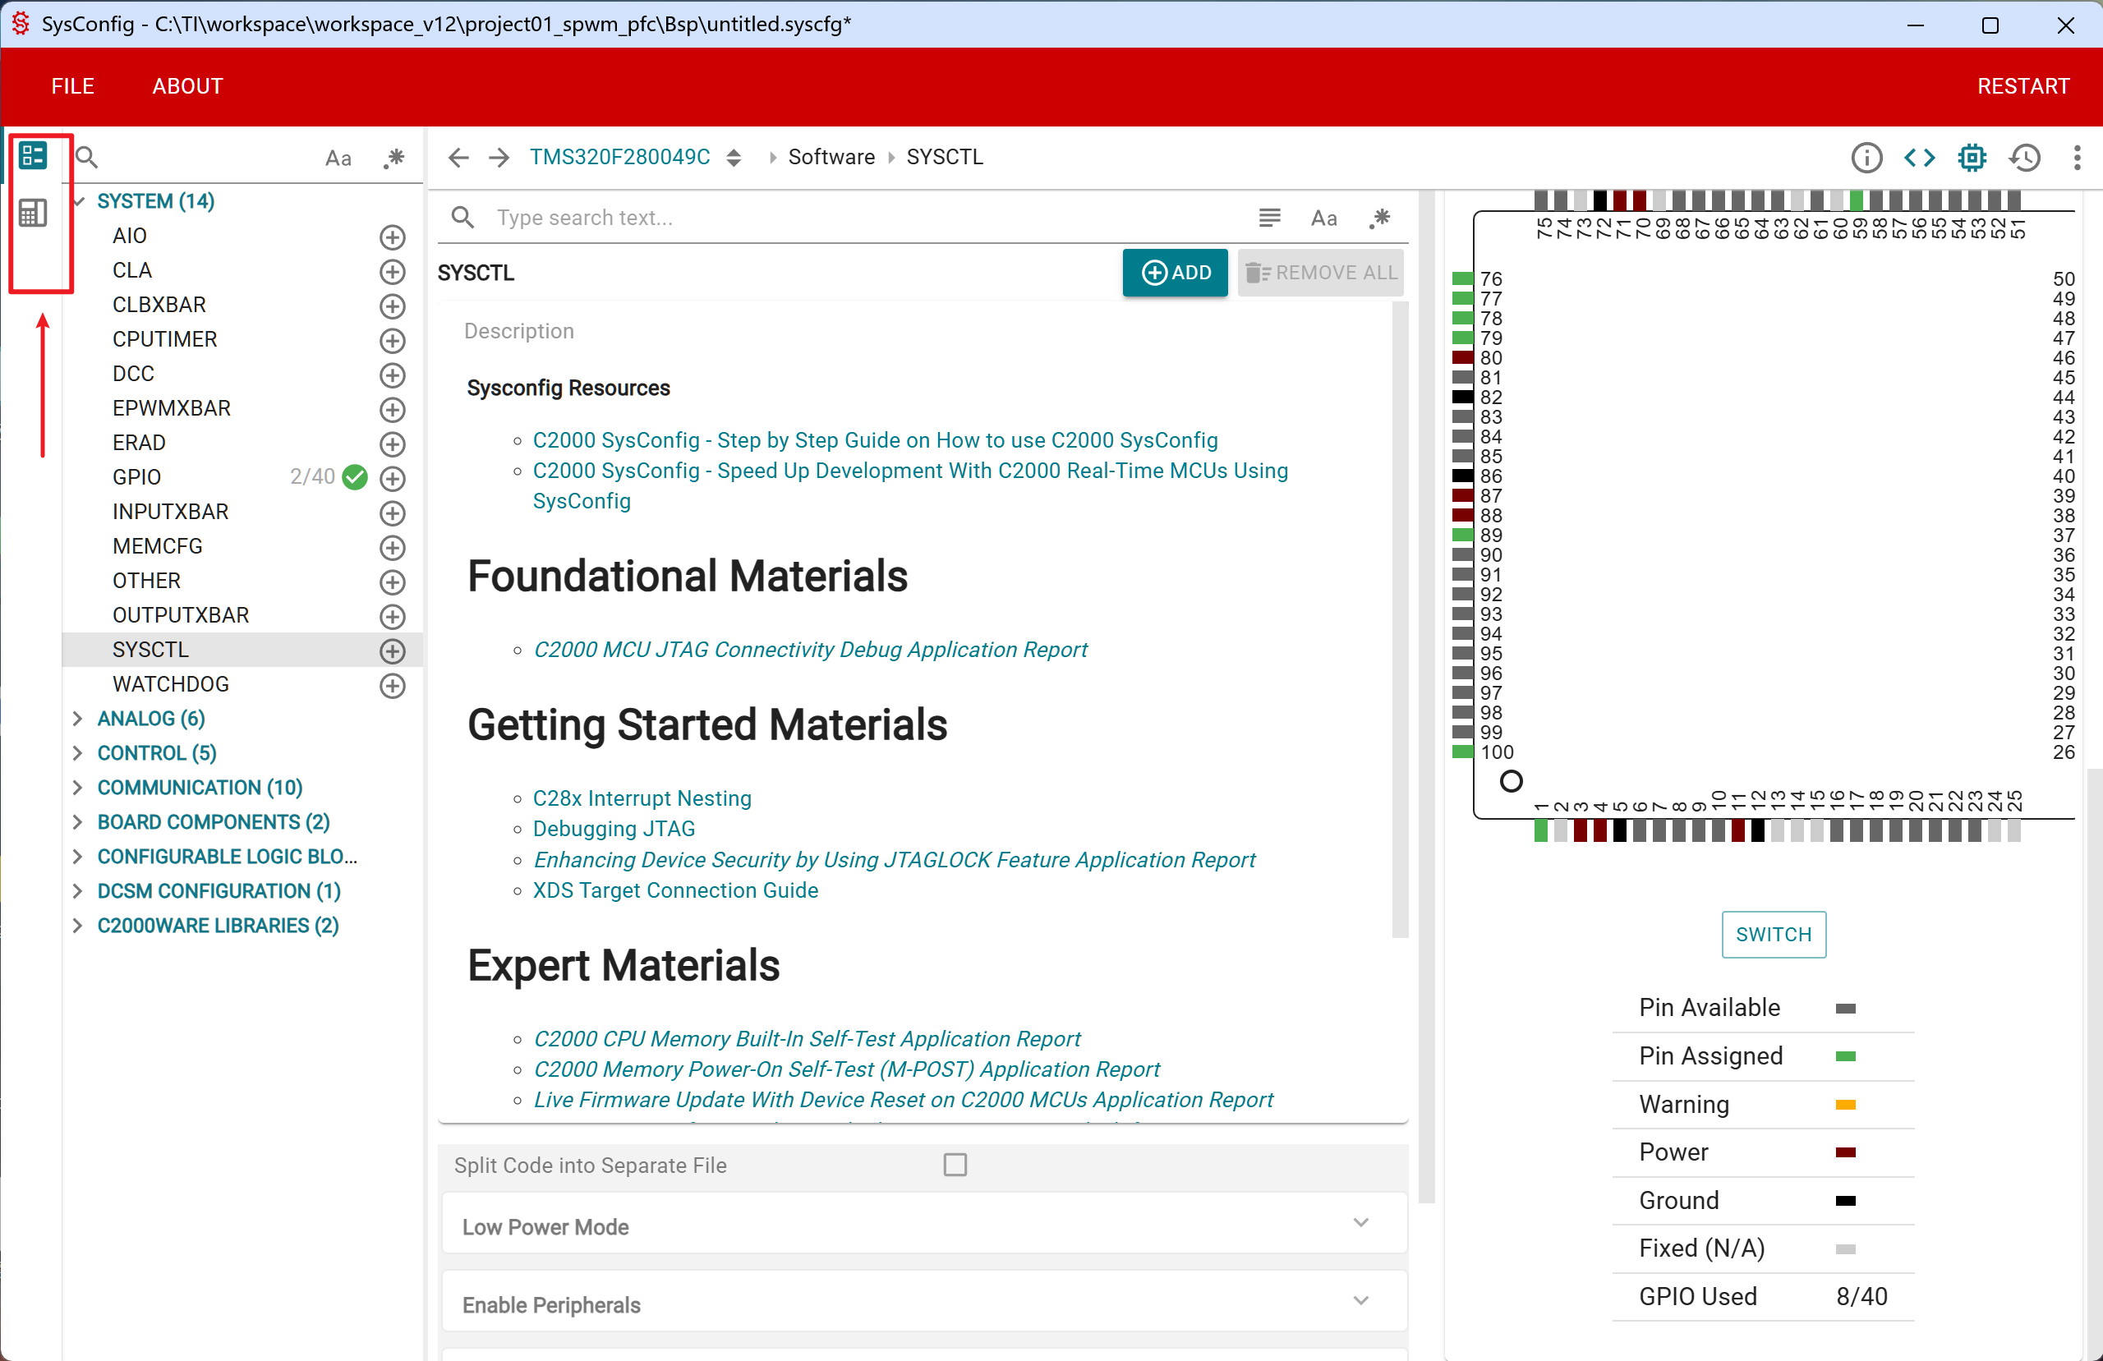The width and height of the screenshot is (2103, 1361).
Task: Collapse the SYSTEM (14) category
Action: pyautogui.click(x=80, y=201)
